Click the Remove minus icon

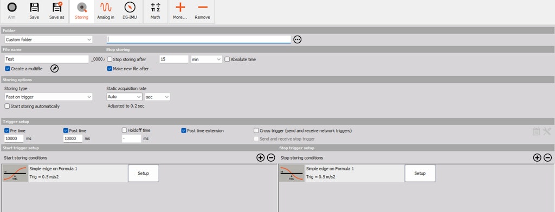(203, 7)
